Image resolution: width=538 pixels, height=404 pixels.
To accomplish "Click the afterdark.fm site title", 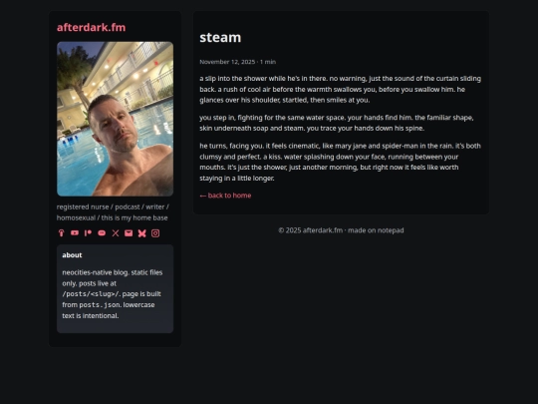I will pos(92,28).
